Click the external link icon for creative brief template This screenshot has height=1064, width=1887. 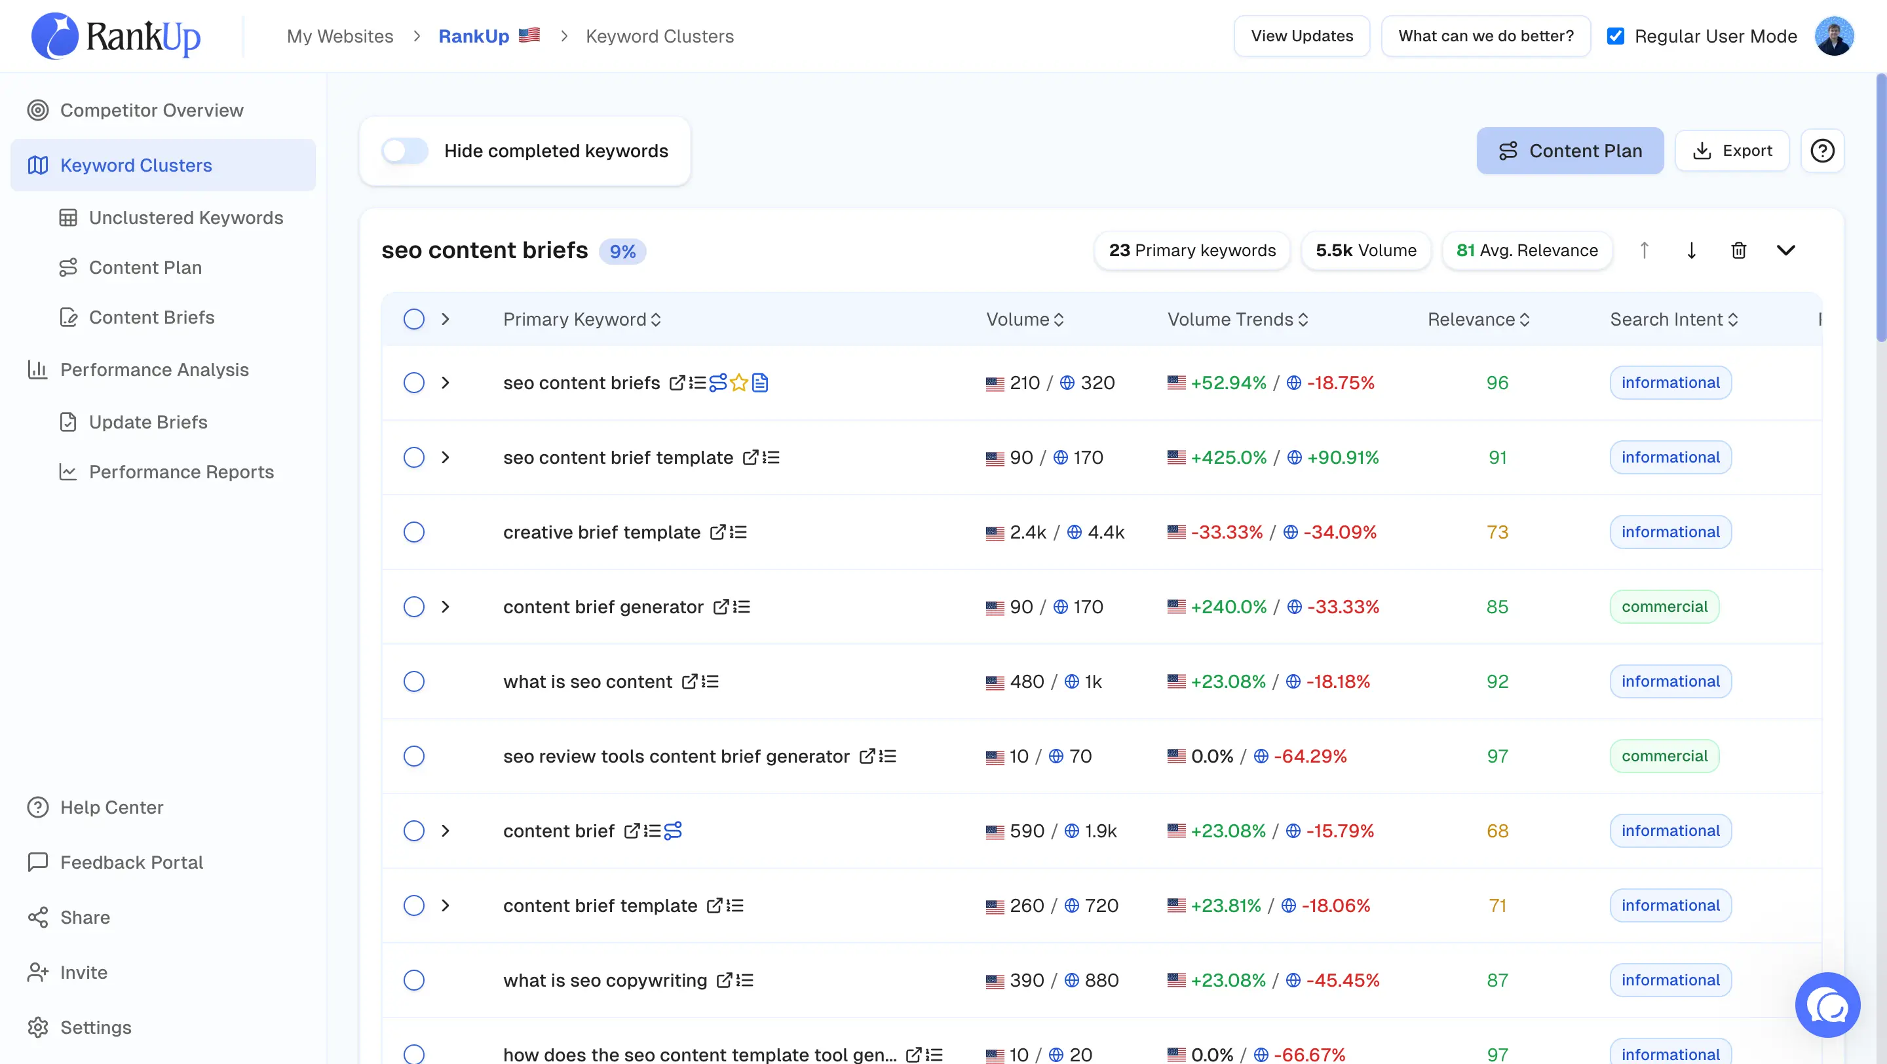coord(717,533)
